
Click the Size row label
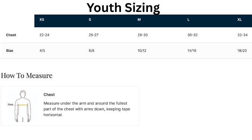pyautogui.click(x=9, y=51)
